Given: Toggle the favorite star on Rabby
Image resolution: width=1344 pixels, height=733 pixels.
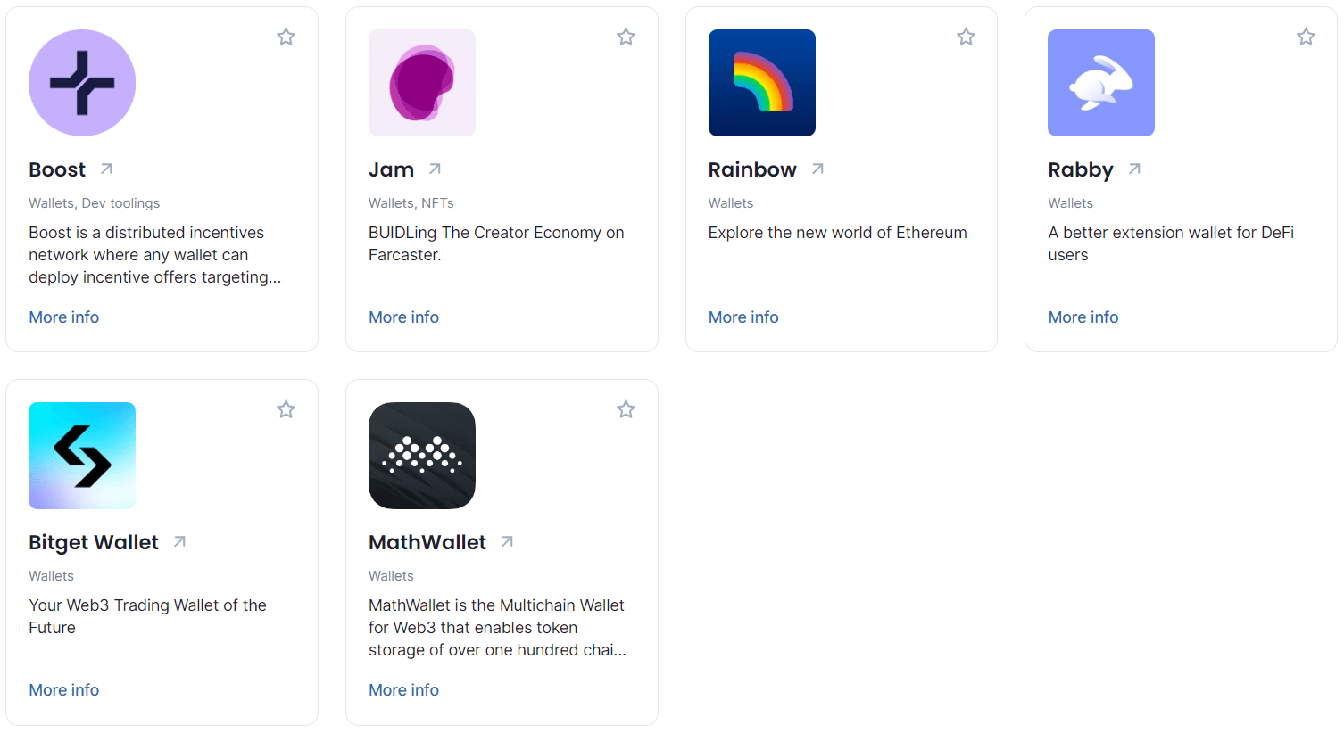Looking at the screenshot, I should [x=1306, y=37].
